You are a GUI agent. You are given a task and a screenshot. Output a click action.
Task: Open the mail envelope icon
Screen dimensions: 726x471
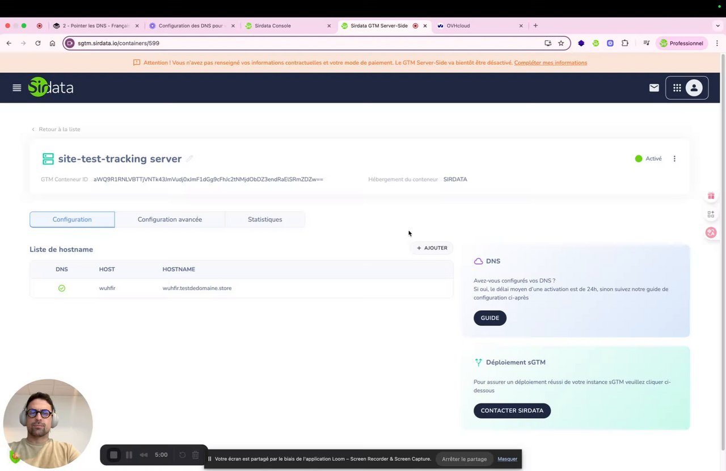tap(654, 87)
